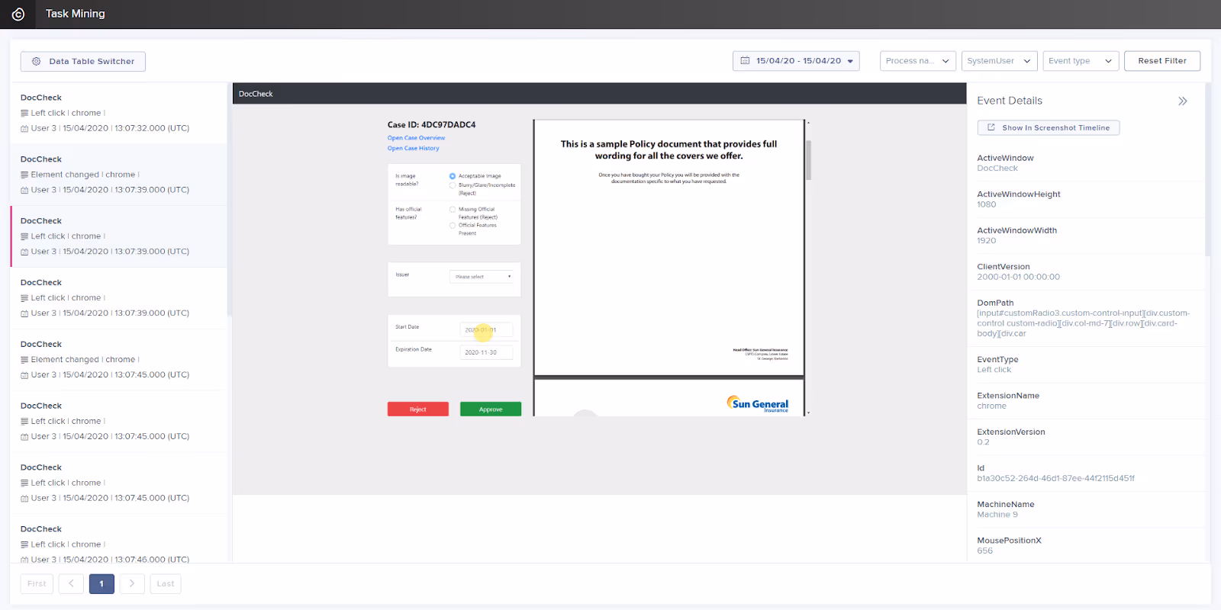Viewport: 1221px width, 610px height.
Task: Click the ActiveWindow value DocCheck
Action: [997, 169]
